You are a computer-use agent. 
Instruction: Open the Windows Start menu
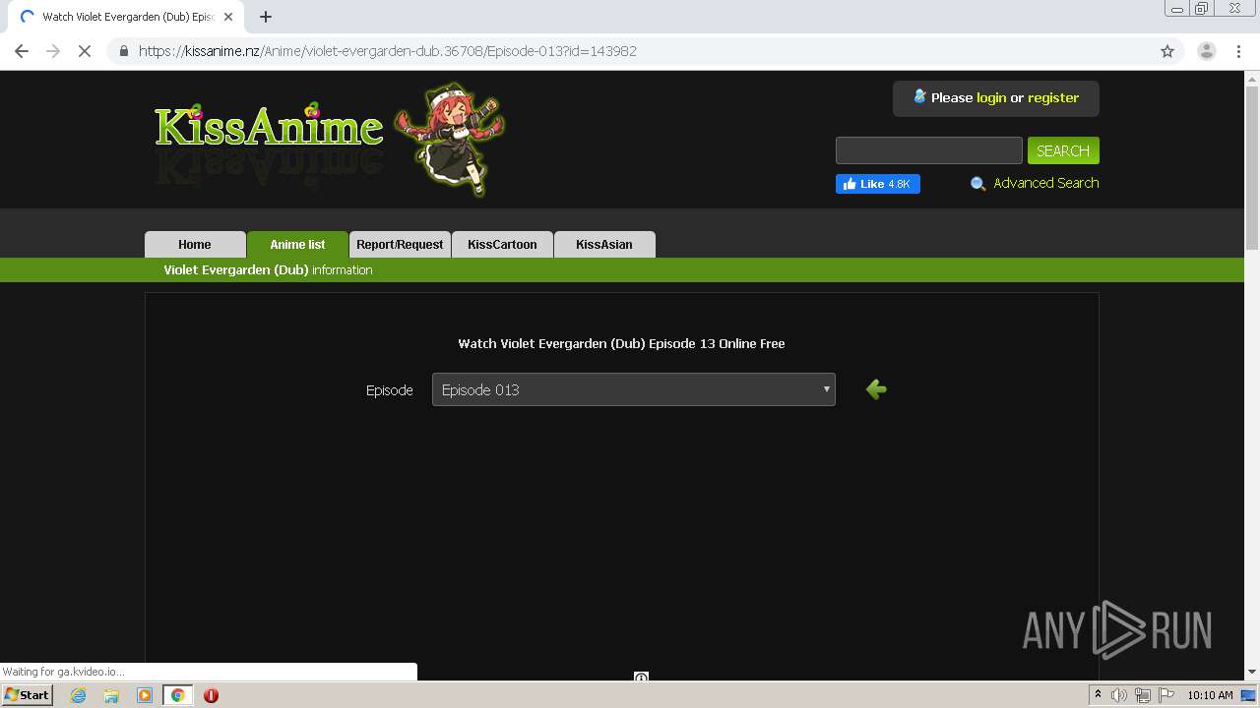27,695
